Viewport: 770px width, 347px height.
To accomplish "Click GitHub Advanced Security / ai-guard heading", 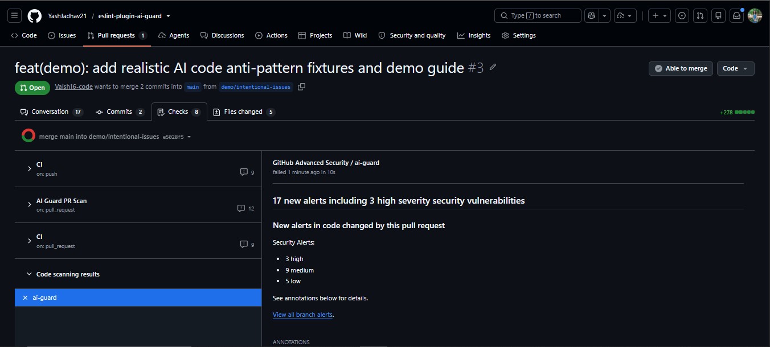I will click(x=326, y=163).
